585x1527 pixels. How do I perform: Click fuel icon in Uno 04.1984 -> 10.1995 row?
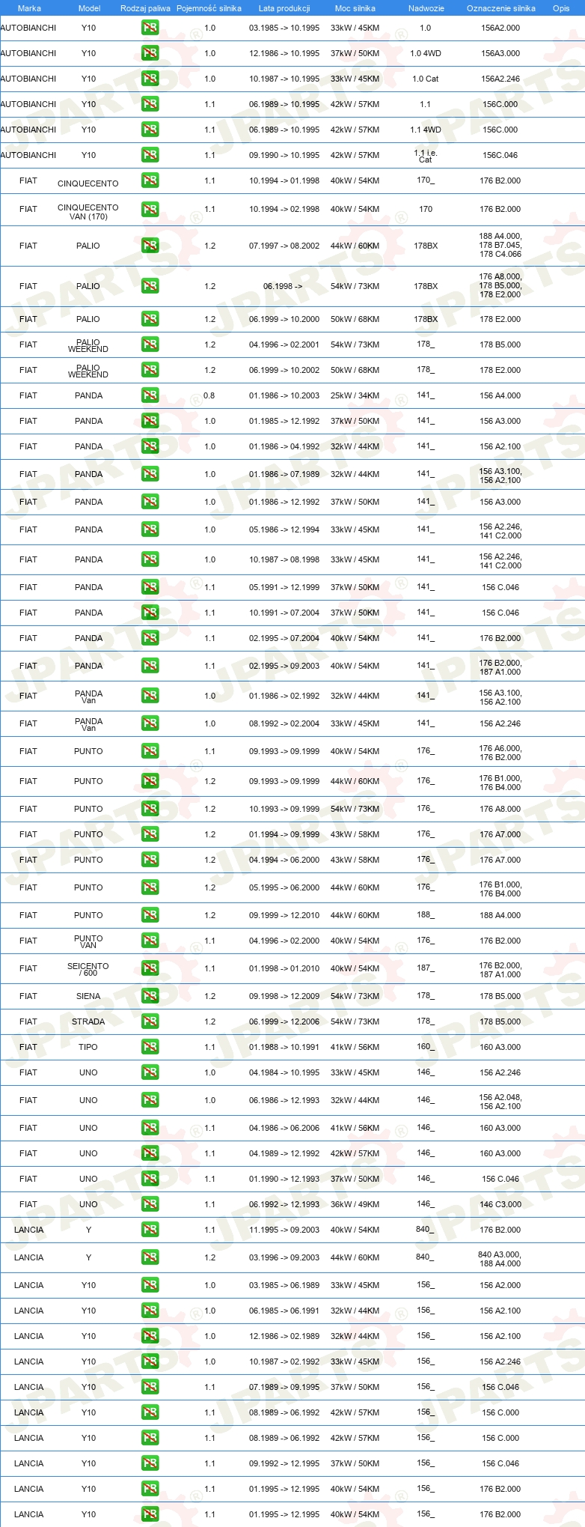[150, 1072]
